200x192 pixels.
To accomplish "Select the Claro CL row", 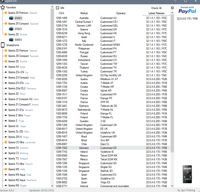I will pos(112,144).
